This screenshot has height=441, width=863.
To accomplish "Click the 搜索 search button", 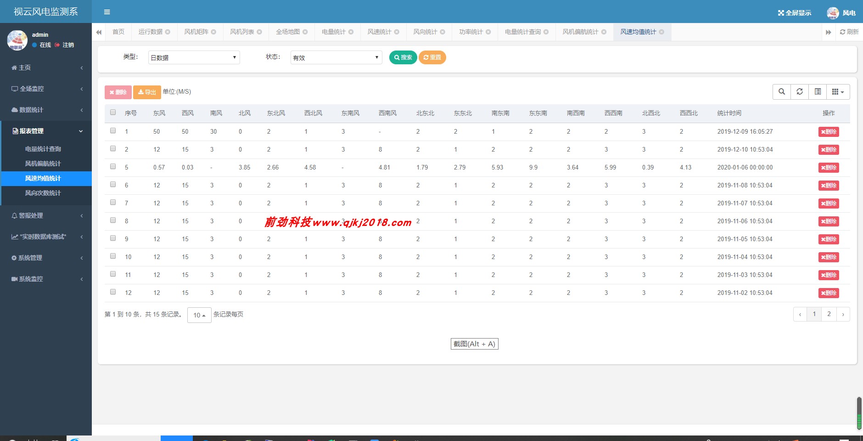I will (402, 57).
